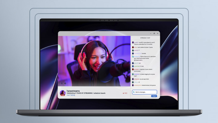This screenshot has height=123, width=218.
Task: Mute the stream volume speaker icon
Action: pos(65,83)
